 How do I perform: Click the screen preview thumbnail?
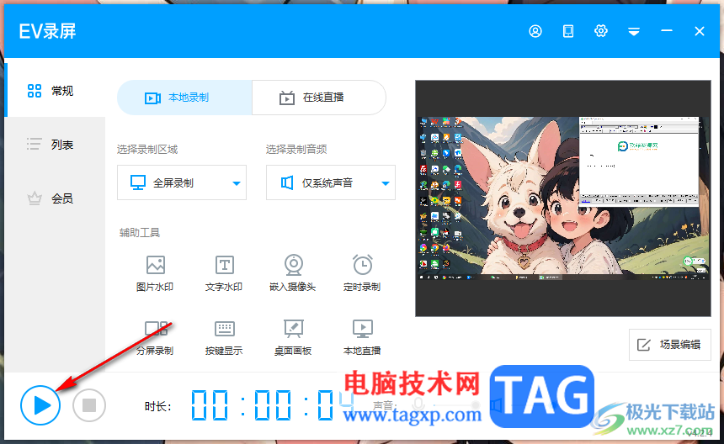point(563,198)
